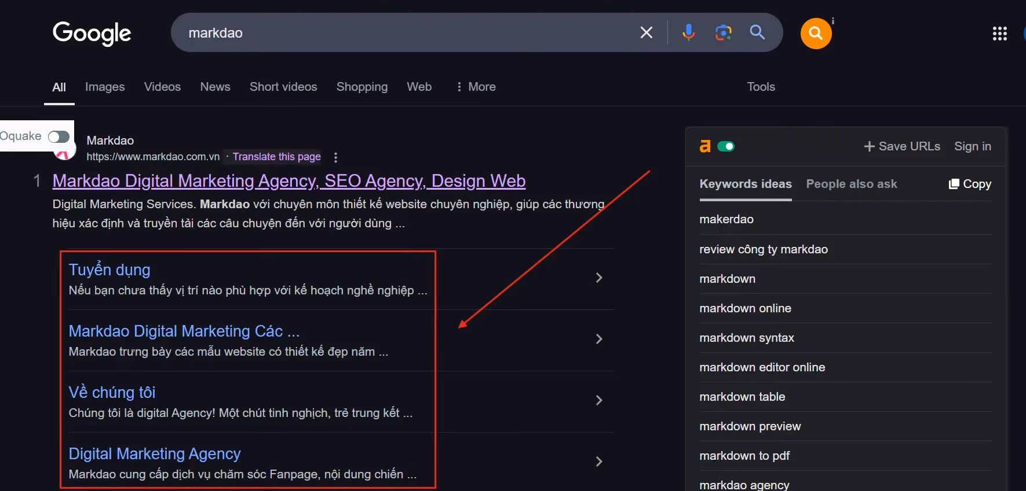Image resolution: width=1026 pixels, height=491 pixels.
Task: Select the All results tab
Action: coord(59,87)
